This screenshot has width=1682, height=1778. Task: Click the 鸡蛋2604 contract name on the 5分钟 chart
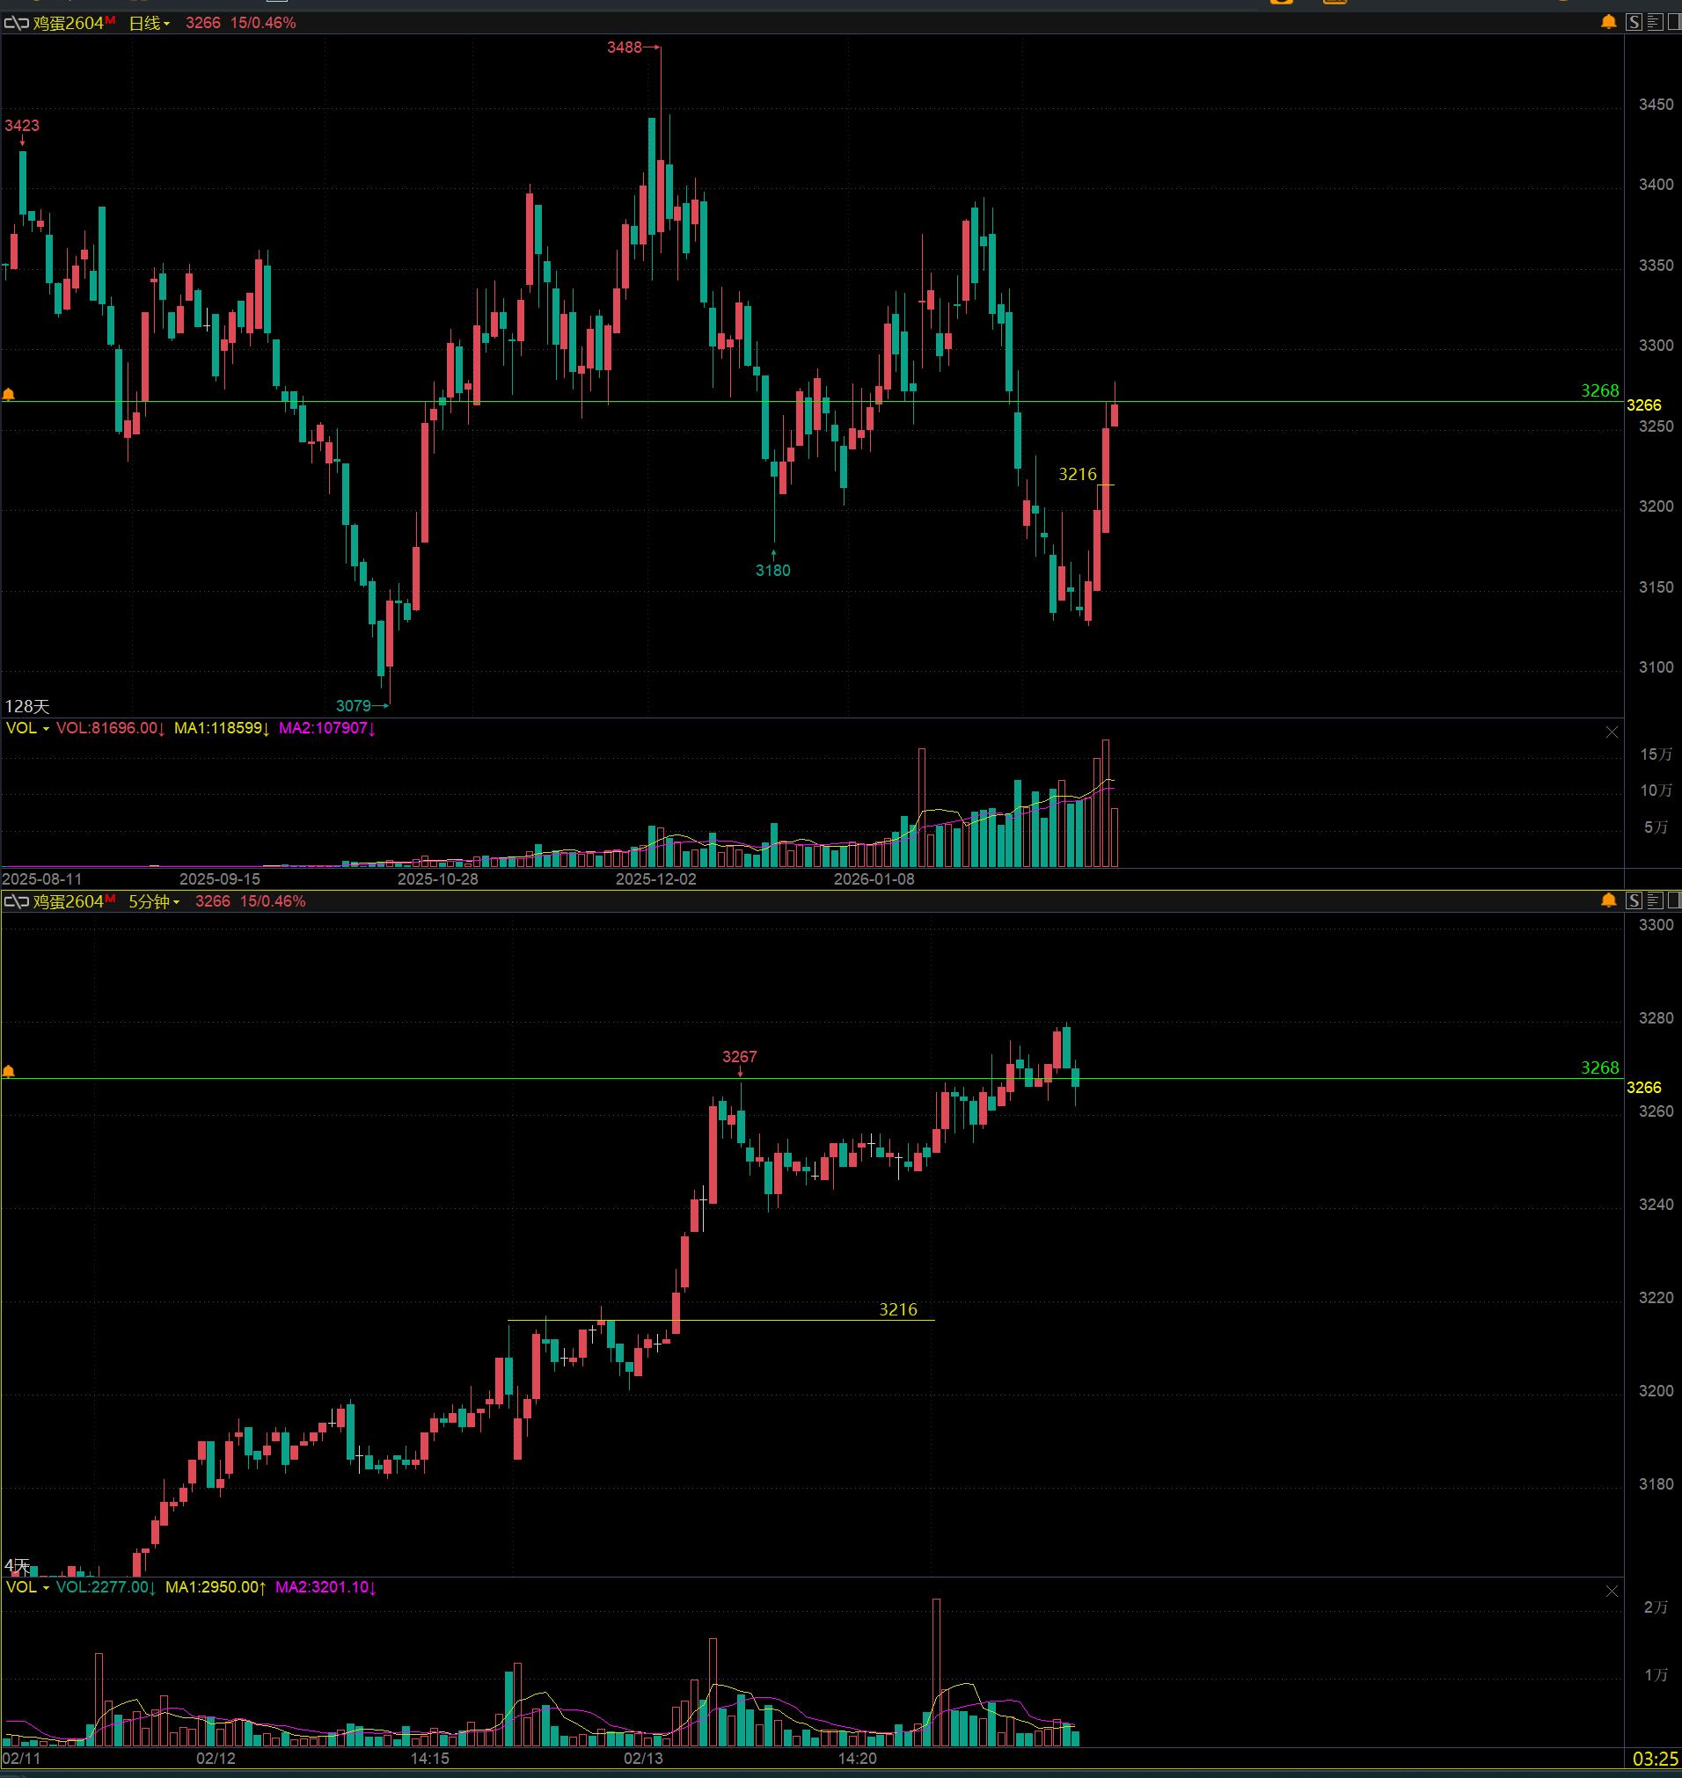tap(68, 901)
